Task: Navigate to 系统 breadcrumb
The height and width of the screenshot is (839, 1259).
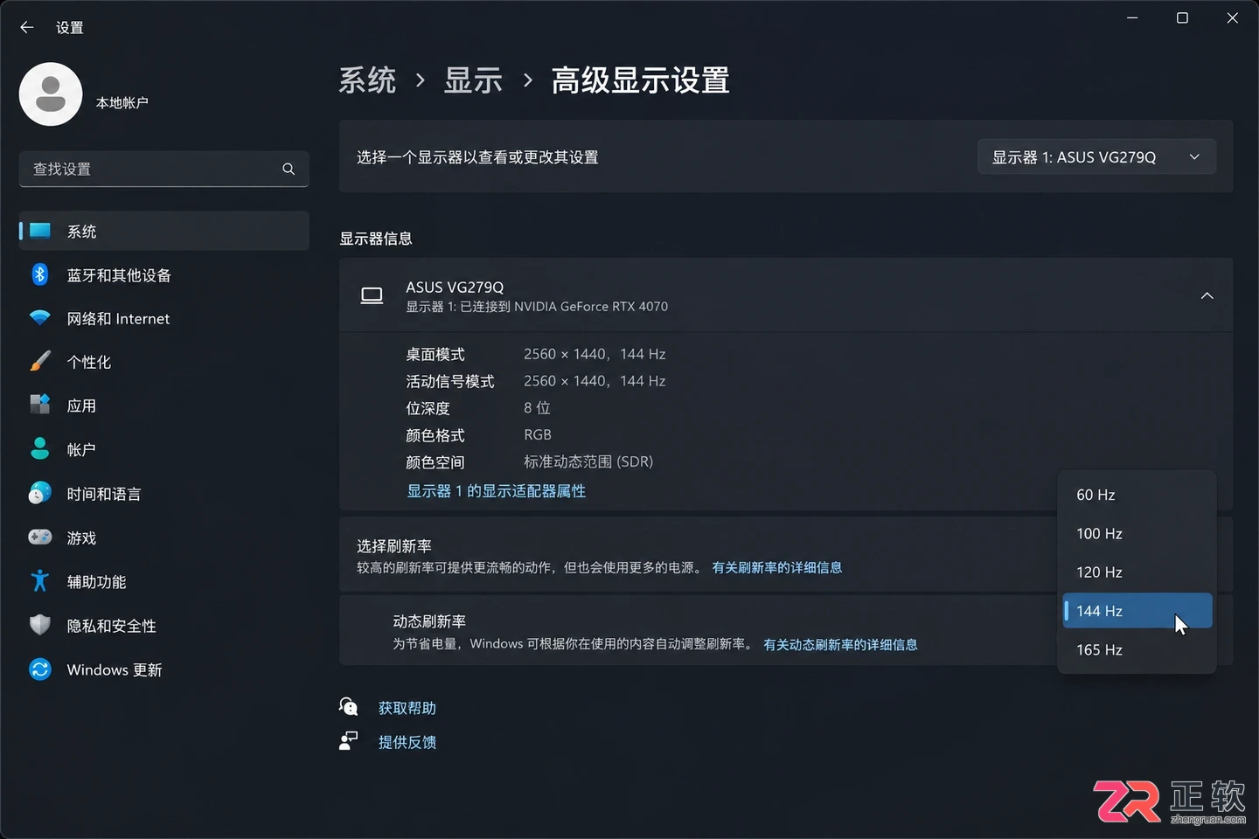Action: (x=367, y=80)
